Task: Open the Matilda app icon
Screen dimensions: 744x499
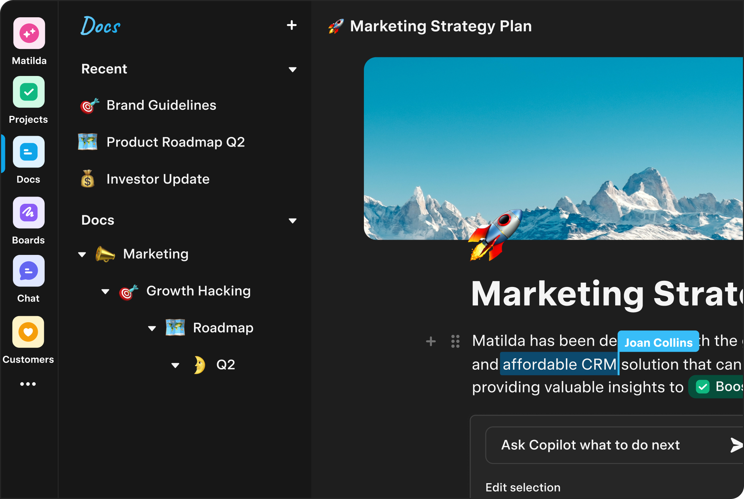Action: coord(29,33)
